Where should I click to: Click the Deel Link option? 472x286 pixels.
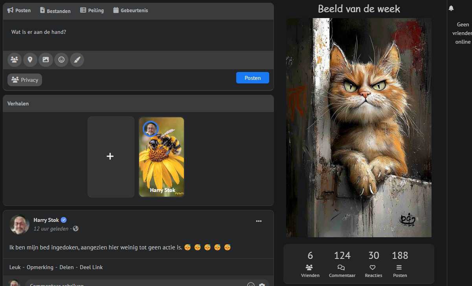coord(91,267)
